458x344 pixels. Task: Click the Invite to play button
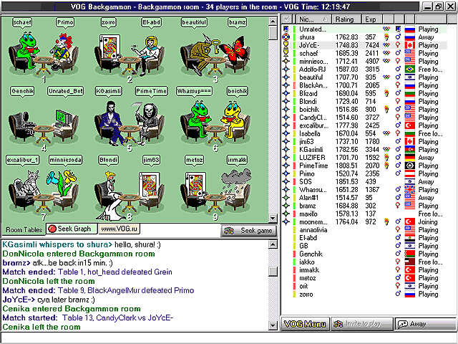tap(362, 324)
